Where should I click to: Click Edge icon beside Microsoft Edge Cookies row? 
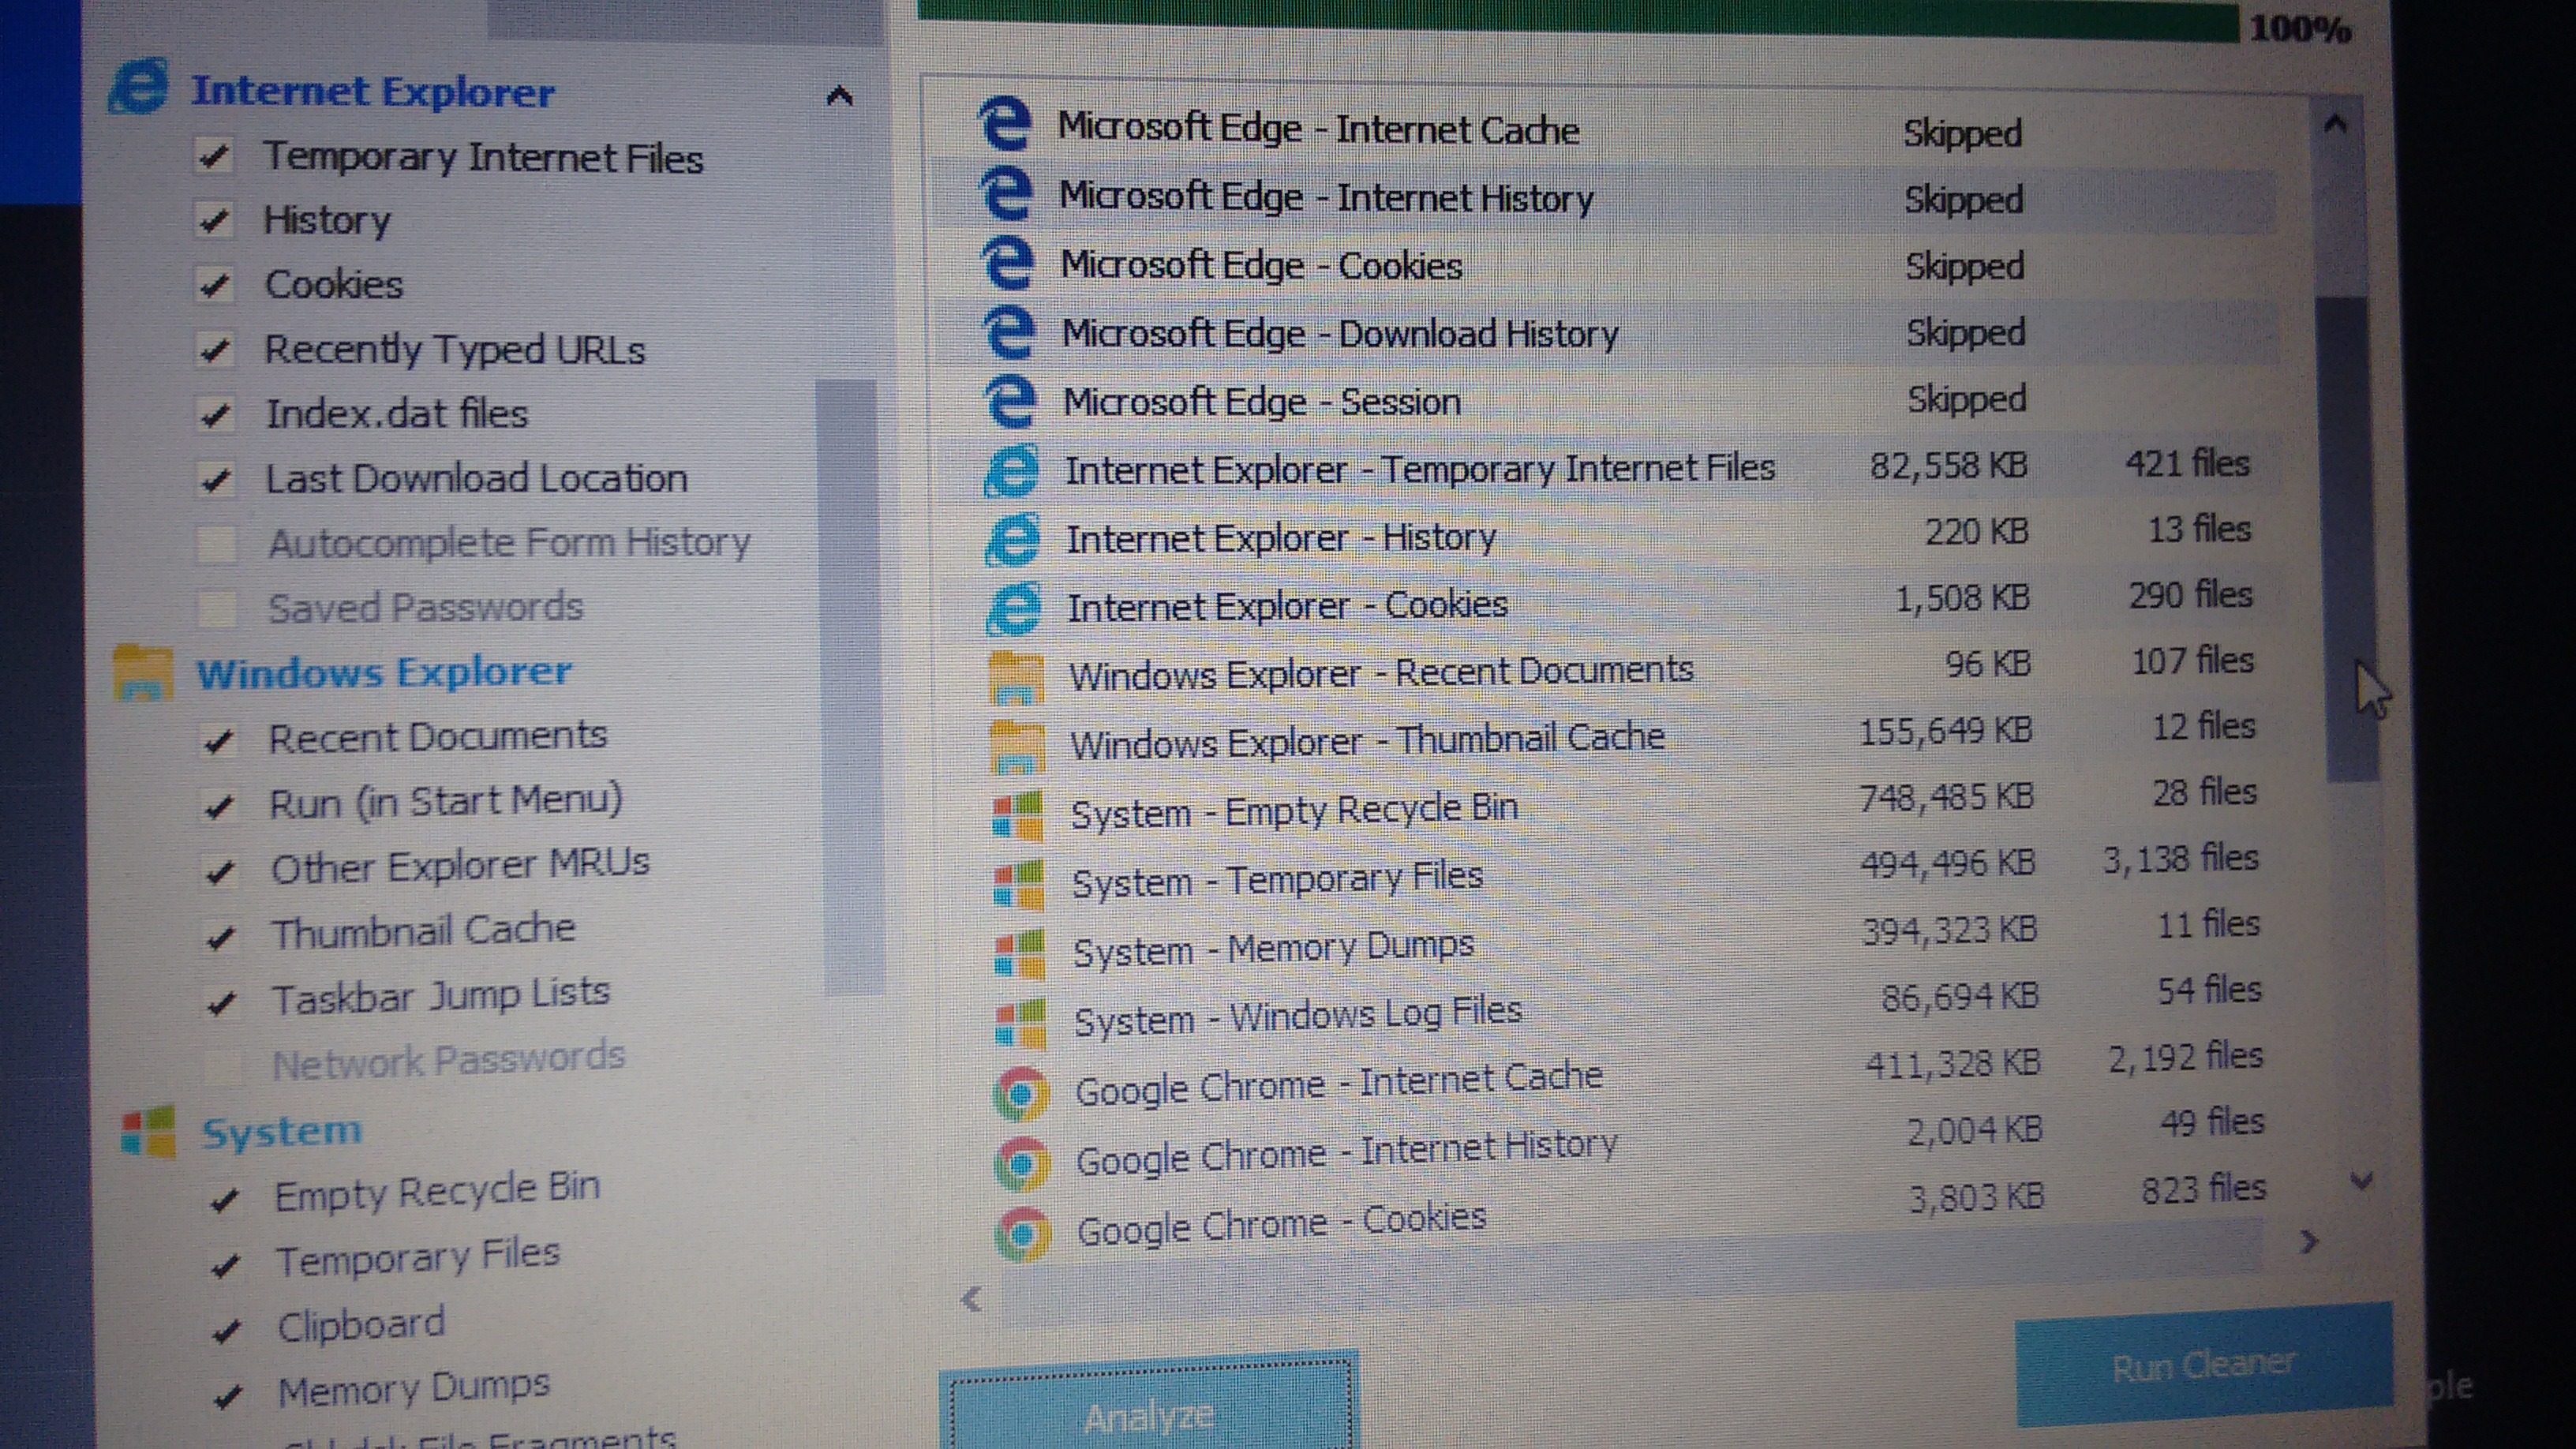1007,262
